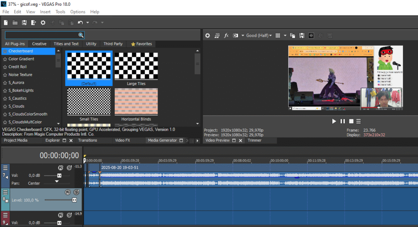The height and width of the screenshot is (227, 418).
Task: Switch to Creative tab
Action: [x=39, y=44]
